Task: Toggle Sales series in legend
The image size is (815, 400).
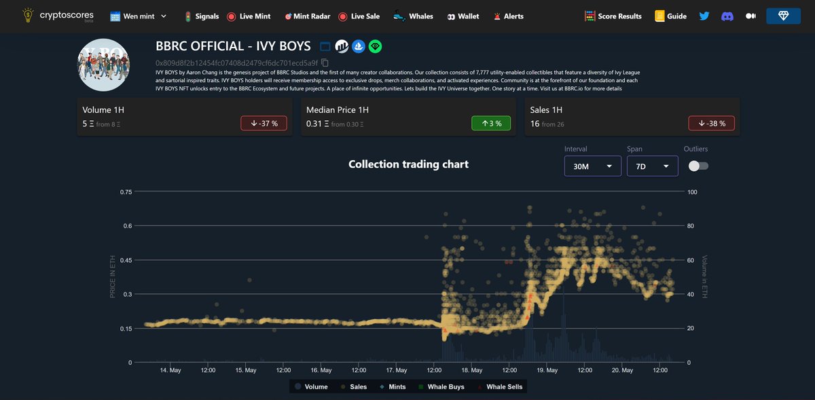Action: click(x=353, y=386)
